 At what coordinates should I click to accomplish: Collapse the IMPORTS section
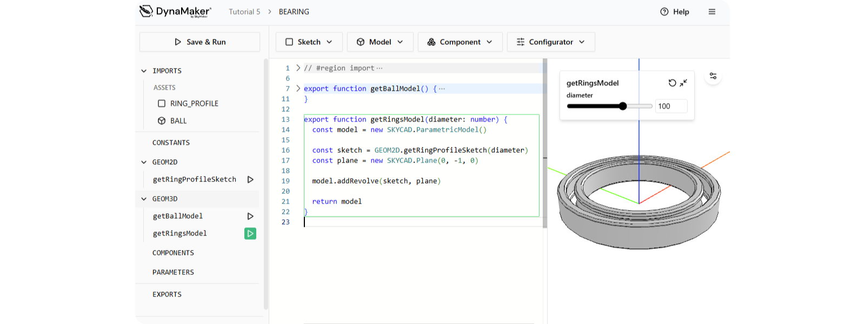144,71
